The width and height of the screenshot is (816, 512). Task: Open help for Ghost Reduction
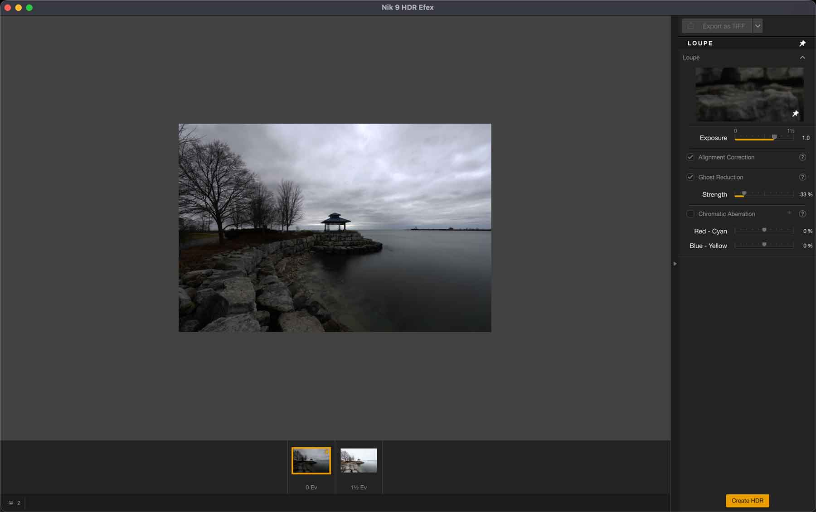(802, 177)
